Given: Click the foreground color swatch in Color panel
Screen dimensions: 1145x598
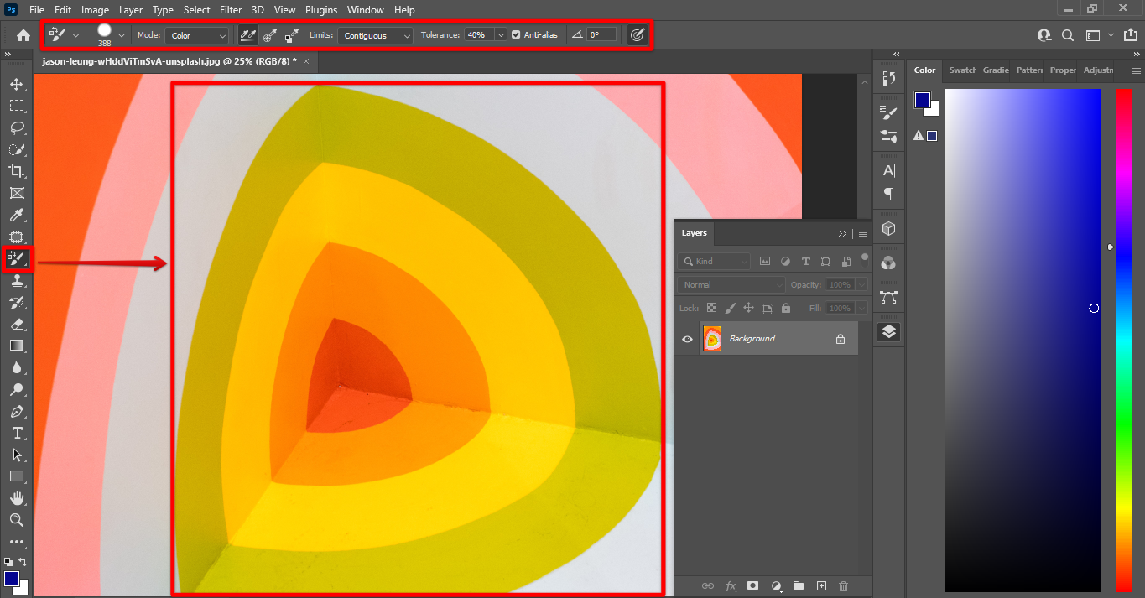Looking at the screenshot, I should coord(924,100).
